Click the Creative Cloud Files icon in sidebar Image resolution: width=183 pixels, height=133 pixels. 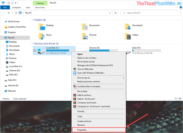pos(6,27)
